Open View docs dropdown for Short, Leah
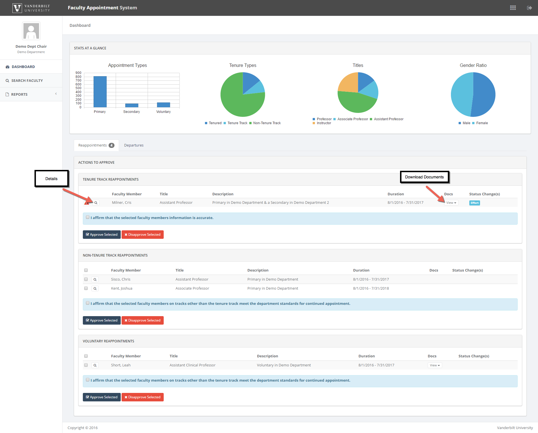 435,365
